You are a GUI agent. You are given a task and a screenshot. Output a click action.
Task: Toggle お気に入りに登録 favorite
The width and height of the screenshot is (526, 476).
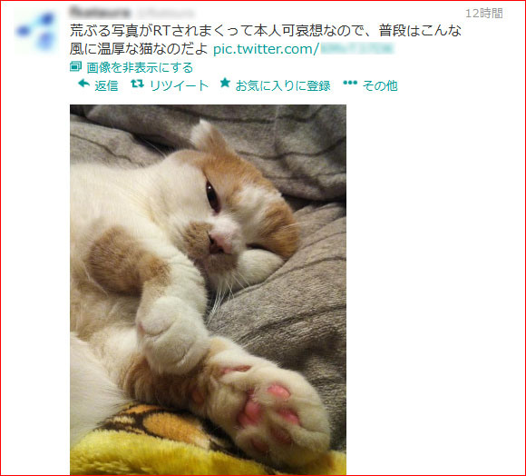click(283, 85)
